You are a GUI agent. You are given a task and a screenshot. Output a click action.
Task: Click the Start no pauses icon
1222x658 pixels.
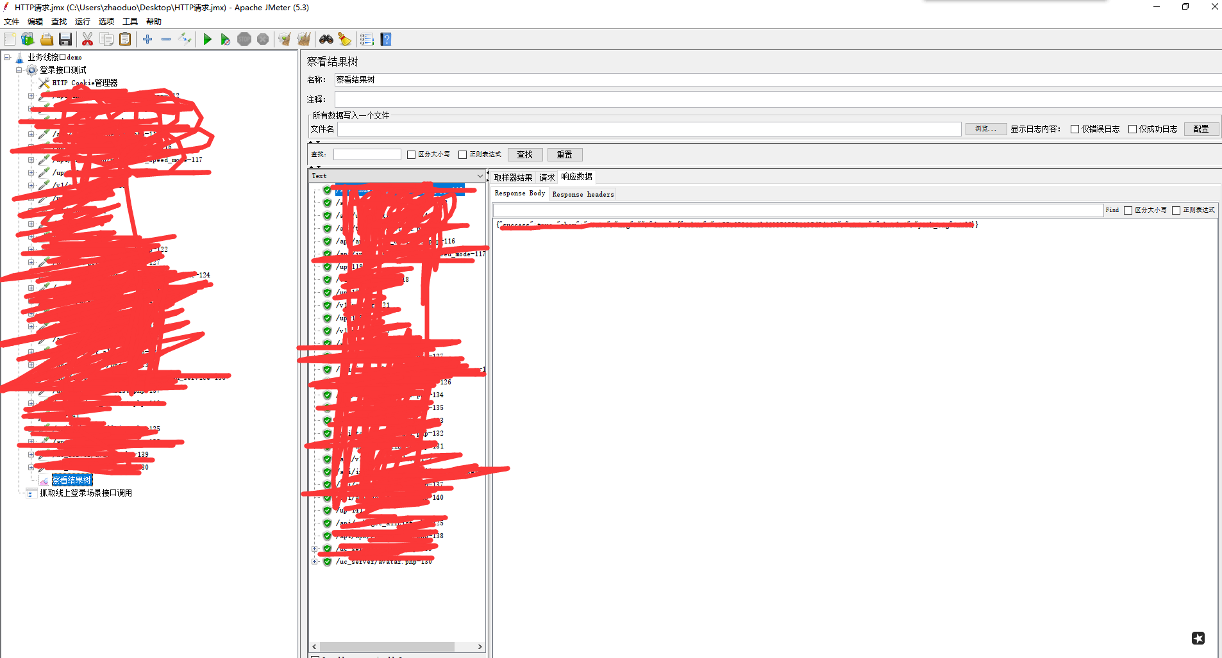click(225, 40)
